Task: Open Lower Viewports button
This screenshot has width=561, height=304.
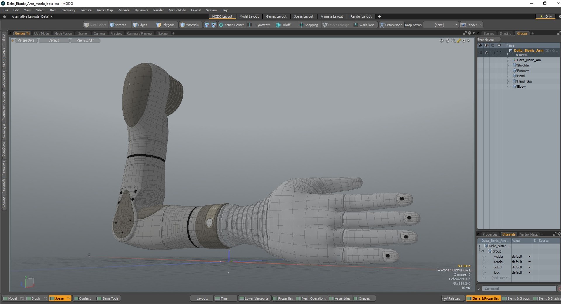Action: click(x=254, y=298)
